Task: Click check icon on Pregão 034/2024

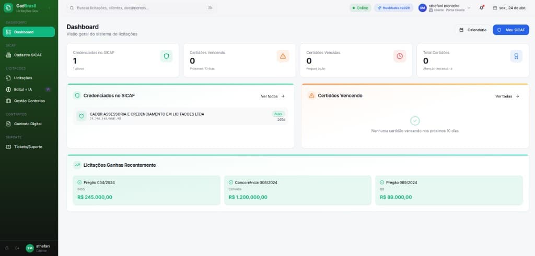Action: [79, 182]
